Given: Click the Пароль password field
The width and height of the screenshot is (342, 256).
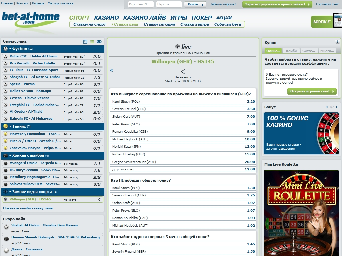Looking at the screenshot, I should point(169,4).
